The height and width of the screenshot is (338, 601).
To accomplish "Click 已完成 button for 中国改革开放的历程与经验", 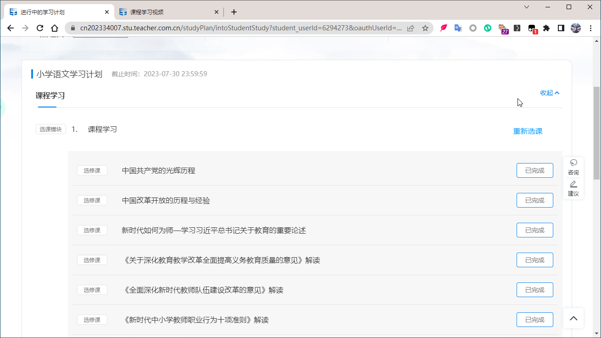I will (x=534, y=200).
